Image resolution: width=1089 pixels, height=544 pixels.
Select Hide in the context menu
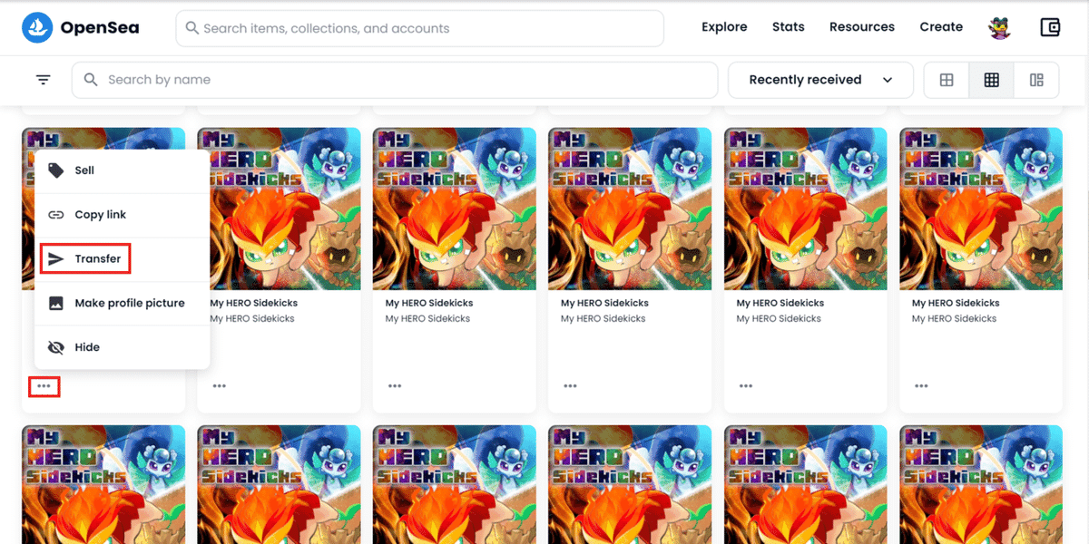pyautogui.click(x=123, y=347)
